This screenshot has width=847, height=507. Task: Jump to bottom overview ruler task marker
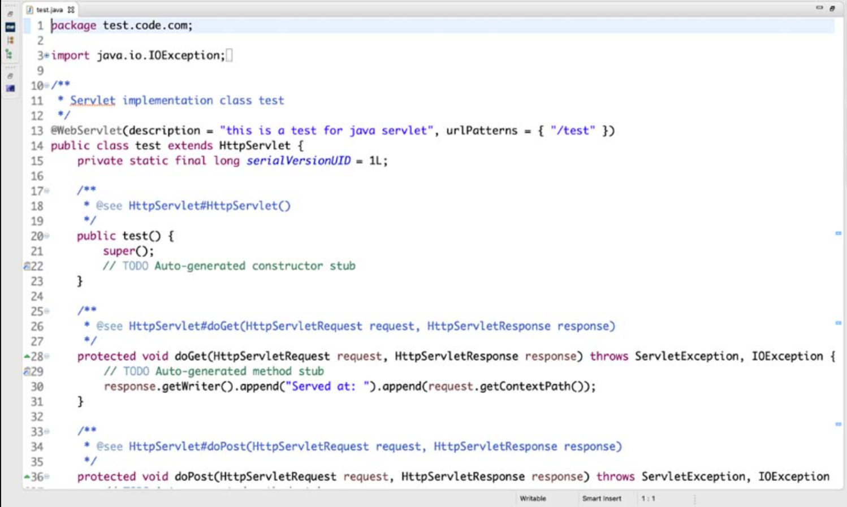[839, 424]
